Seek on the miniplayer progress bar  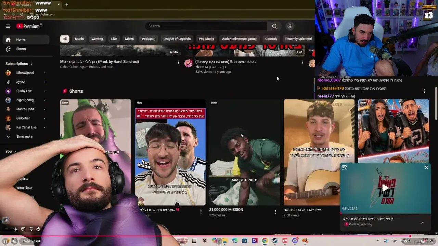click(x=385, y=213)
